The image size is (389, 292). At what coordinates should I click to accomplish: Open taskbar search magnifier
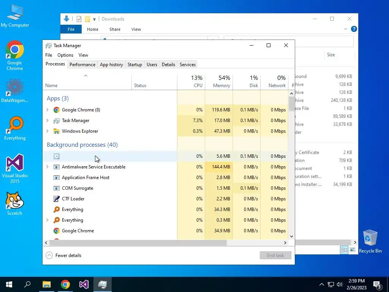(x=27, y=284)
